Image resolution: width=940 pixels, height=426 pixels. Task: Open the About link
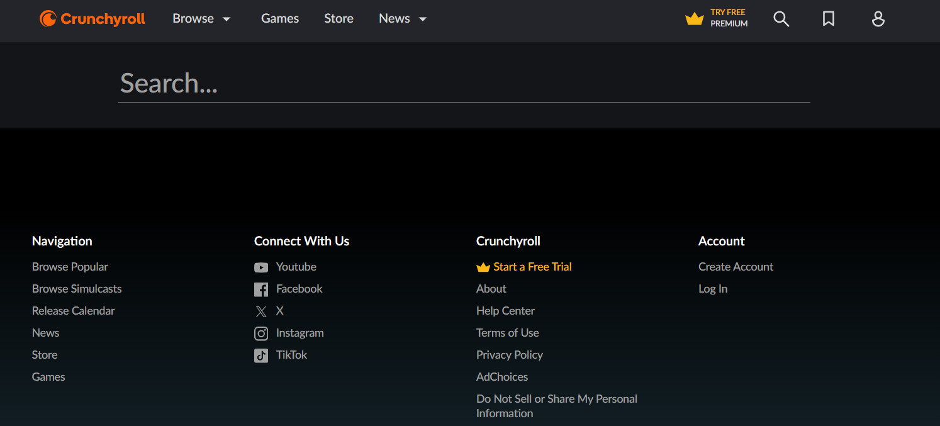tap(491, 289)
